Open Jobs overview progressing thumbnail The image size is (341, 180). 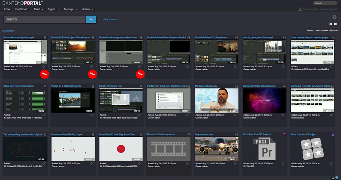click(x=25, y=101)
